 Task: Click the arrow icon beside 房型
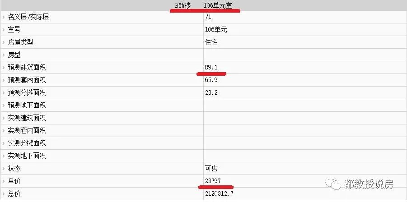[4, 55]
